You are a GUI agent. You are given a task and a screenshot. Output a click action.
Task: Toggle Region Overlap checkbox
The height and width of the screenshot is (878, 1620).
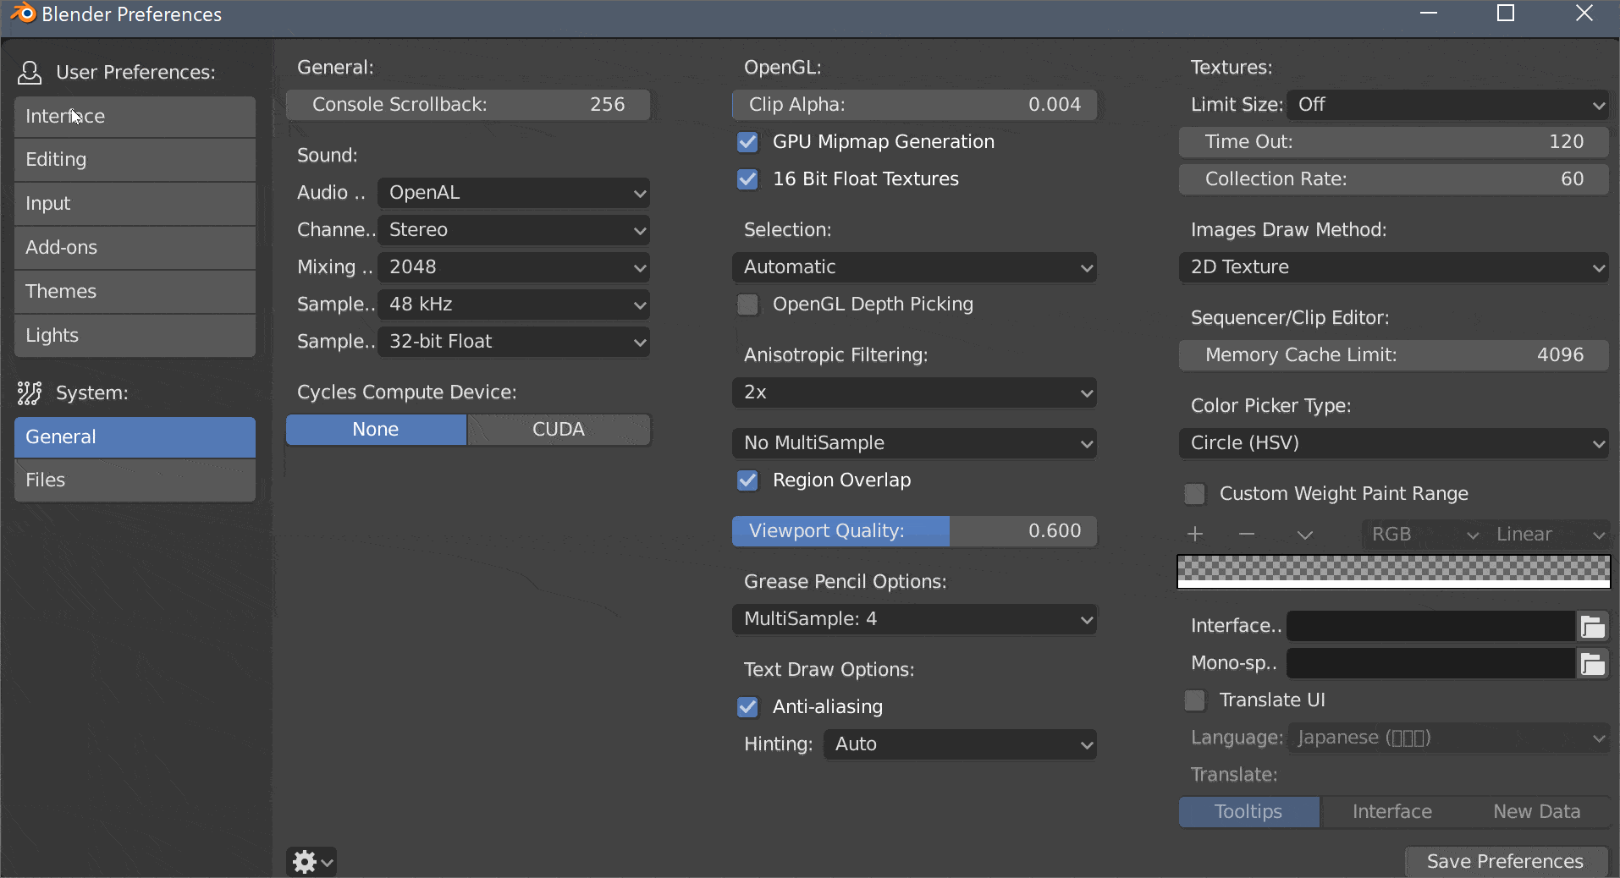[747, 480]
